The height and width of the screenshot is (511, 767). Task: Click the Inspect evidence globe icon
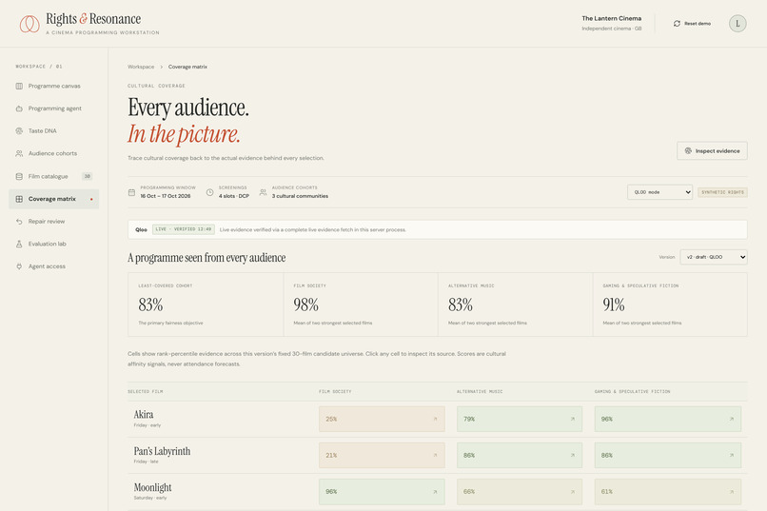tap(688, 151)
